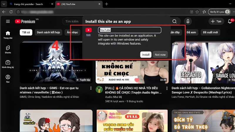Click title 'Collaboration Nightcore Savage Love X Despacito'

click(203, 90)
